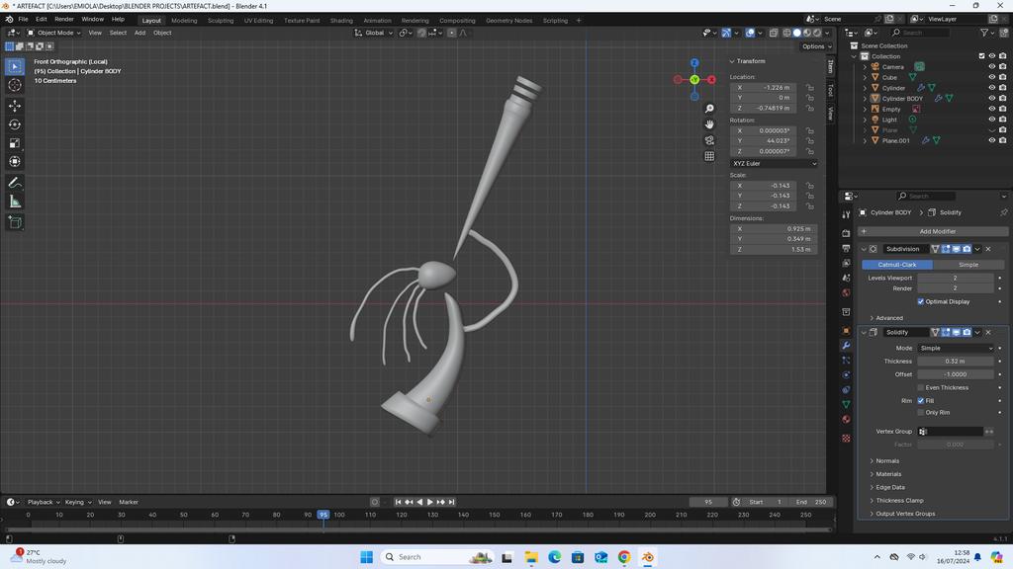Select the Cursor tool
This screenshot has height=569, width=1013.
[15, 85]
